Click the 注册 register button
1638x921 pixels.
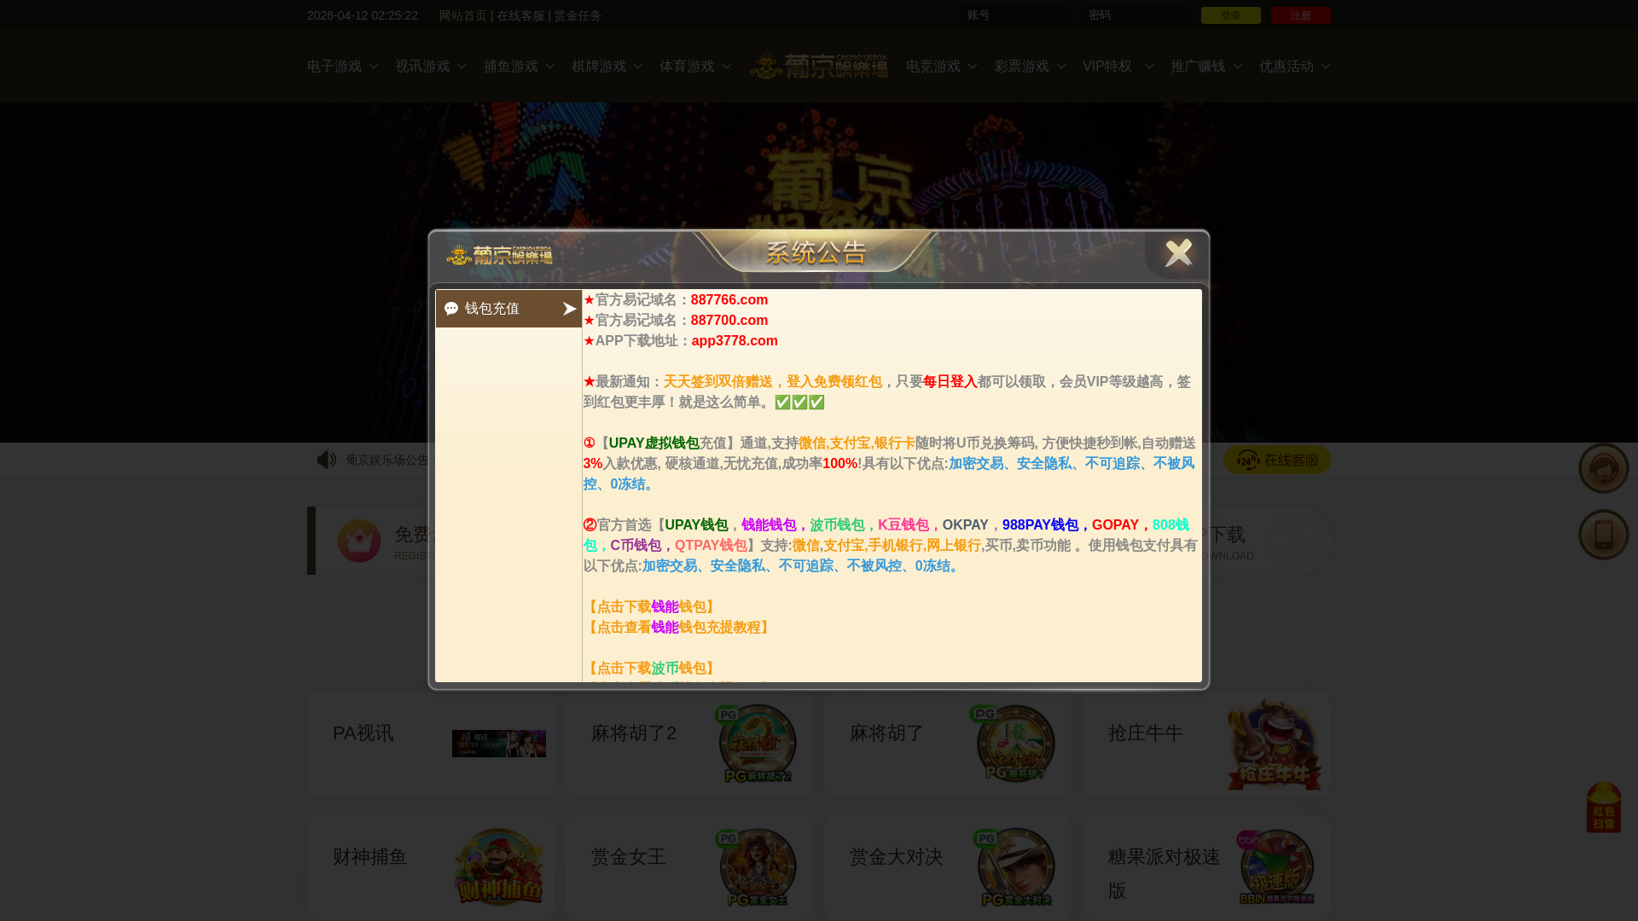coord(1300,15)
